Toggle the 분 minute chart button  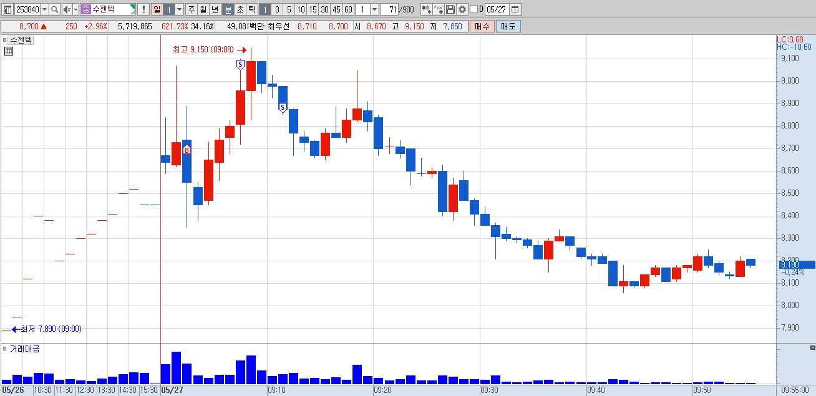pos(228,9)
